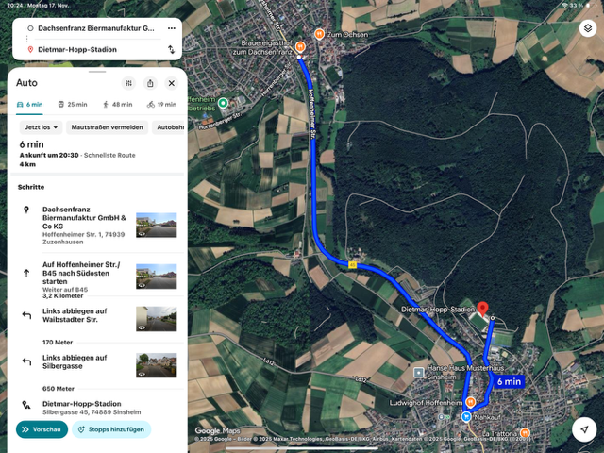
Task: Tap the Nahkauf shopping cart marker
Action: (466, 416)
